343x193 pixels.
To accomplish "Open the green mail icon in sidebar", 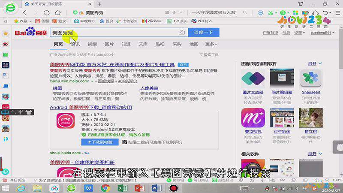I will point(6,54).
